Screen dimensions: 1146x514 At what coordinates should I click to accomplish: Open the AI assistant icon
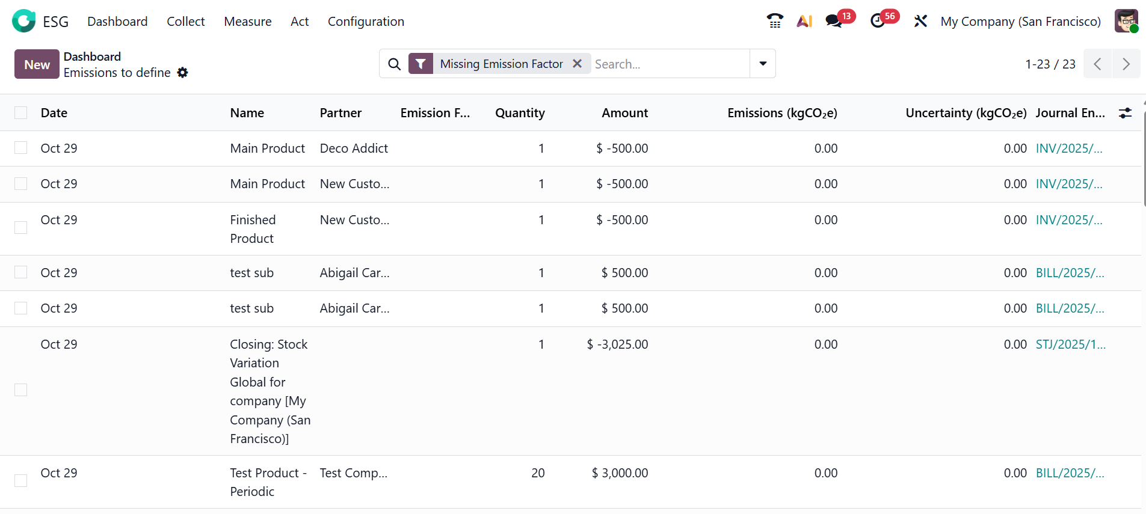(804, 21)
